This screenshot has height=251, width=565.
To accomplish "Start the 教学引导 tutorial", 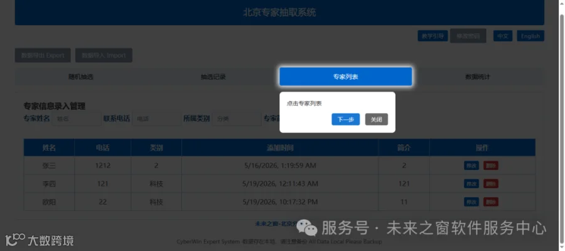I will [x=433, y=36].
